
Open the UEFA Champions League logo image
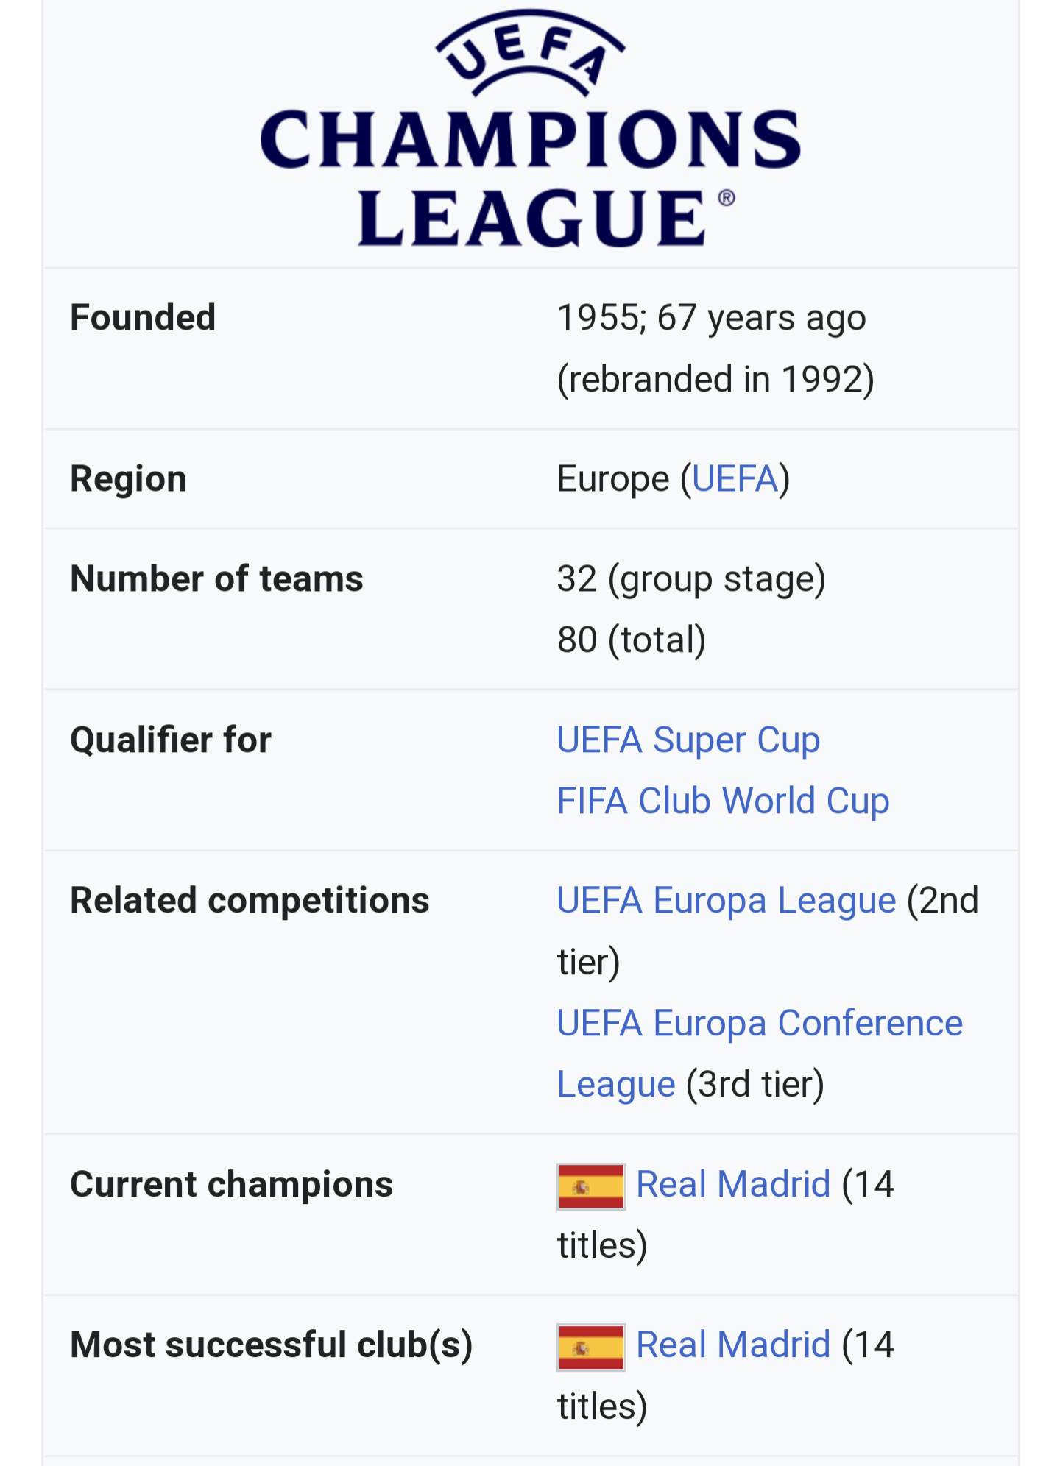(x=530, y=129)
